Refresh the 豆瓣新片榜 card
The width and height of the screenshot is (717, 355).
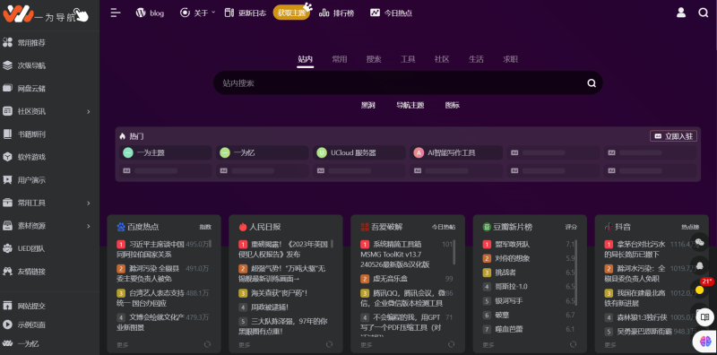[x=573, y=344]
